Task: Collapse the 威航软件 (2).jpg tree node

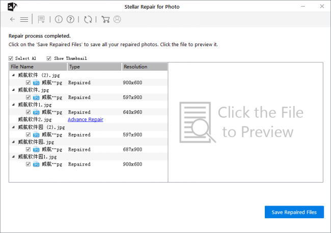Action: coord(13,75)
